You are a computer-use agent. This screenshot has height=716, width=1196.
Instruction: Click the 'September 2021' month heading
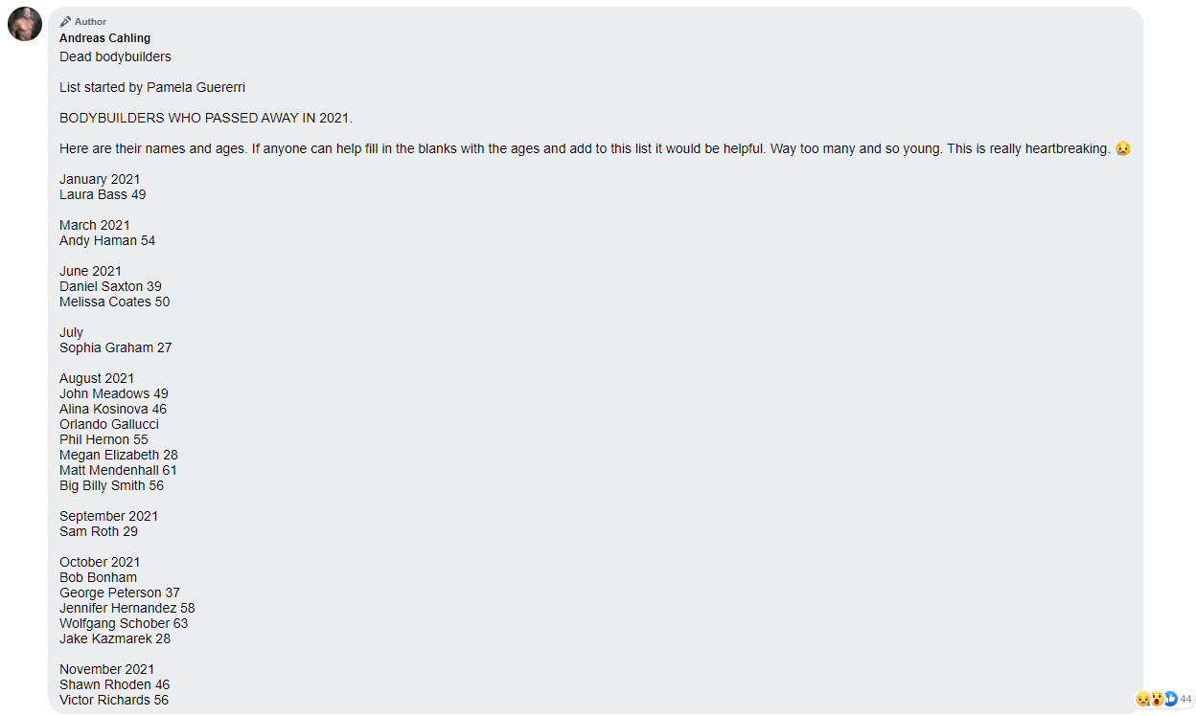(108, 516)
